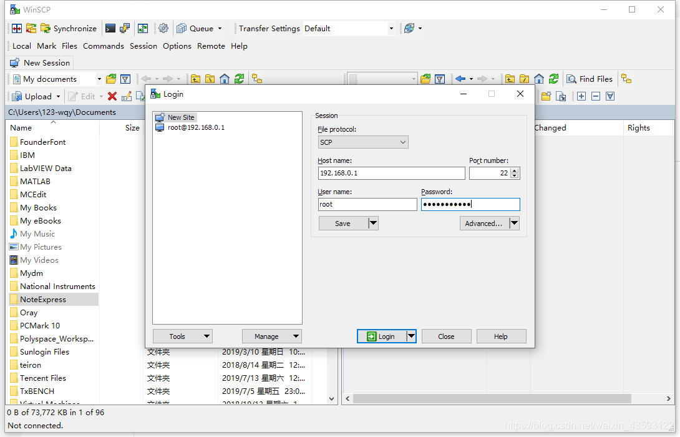680x437 pixels.
Task: Click the local panel Filter icon
Action: click(125, 79)
